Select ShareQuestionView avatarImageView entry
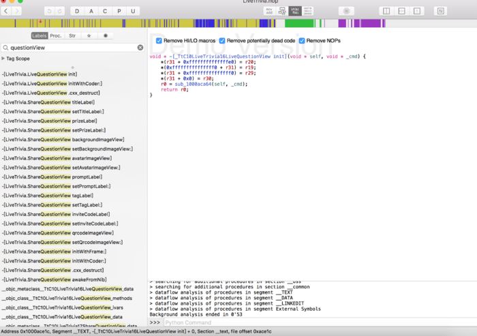Image resolution: width=477 pixels, height=336 pixels. coord(57,158)
